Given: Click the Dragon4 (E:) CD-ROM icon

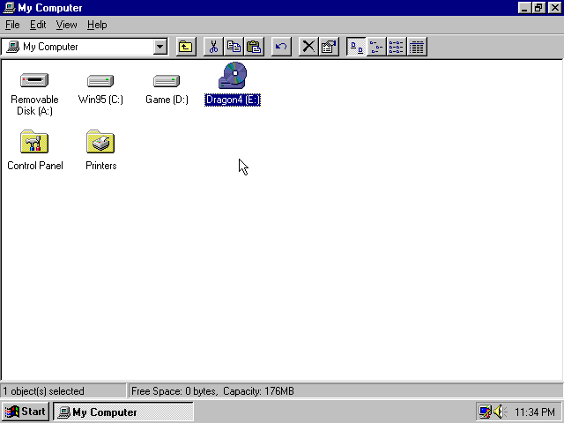Looking at the screenshot, I should coord(233,75).
